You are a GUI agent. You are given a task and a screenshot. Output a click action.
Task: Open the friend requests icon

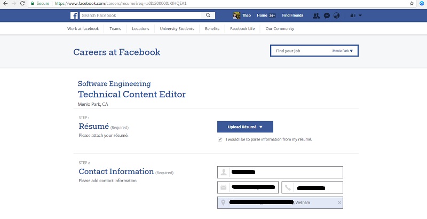316,16
